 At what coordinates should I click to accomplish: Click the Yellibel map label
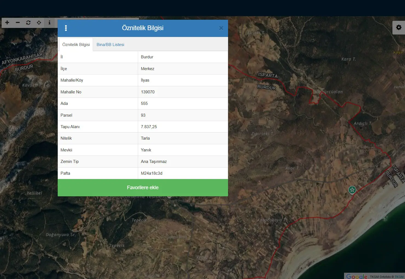coord(34,193)
